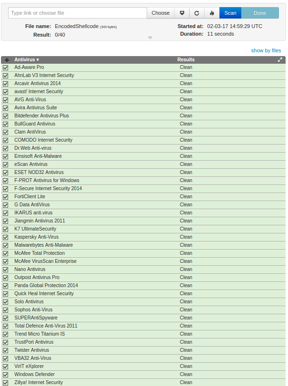Toggle the avast! Internet Security checkbox
The height and width of the screenshot is (386, 288).
pyautogui.click(x=6, y=92)
